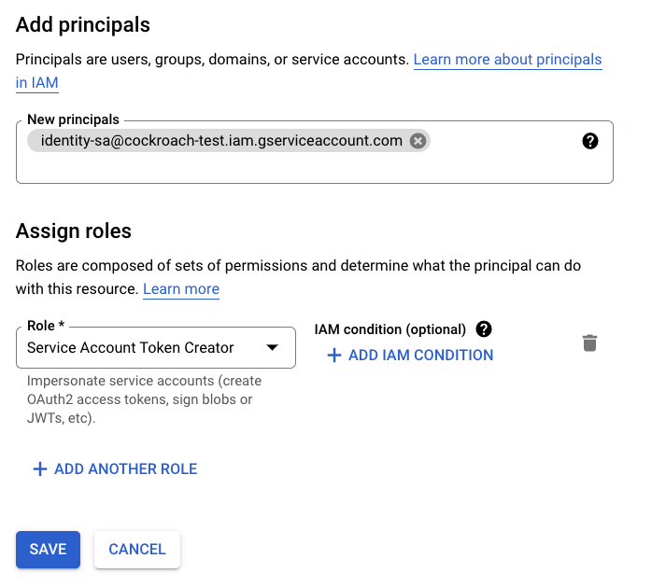The image size is (666, 587).
Task: Open the Learn more link under Assign roles
Action: [x=181, y=289]
